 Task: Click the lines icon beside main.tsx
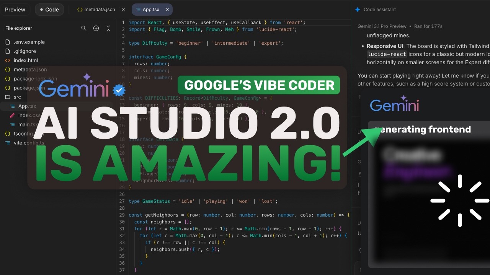(x=12, y=125)
